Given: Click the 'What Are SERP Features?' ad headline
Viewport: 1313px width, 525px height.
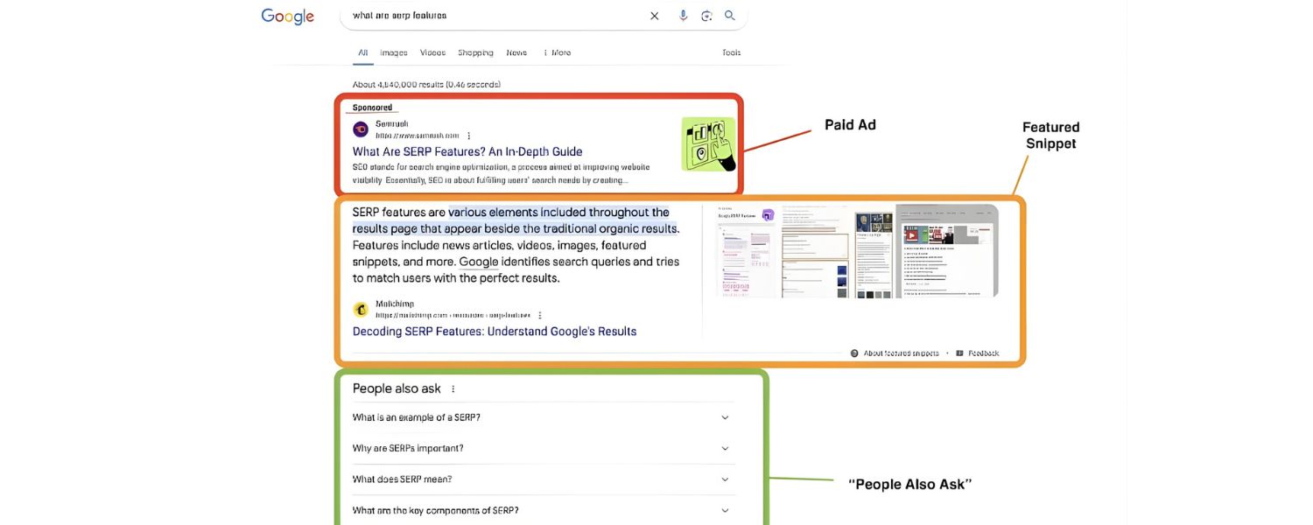Looking at the screenshot, I should (467, 150).
